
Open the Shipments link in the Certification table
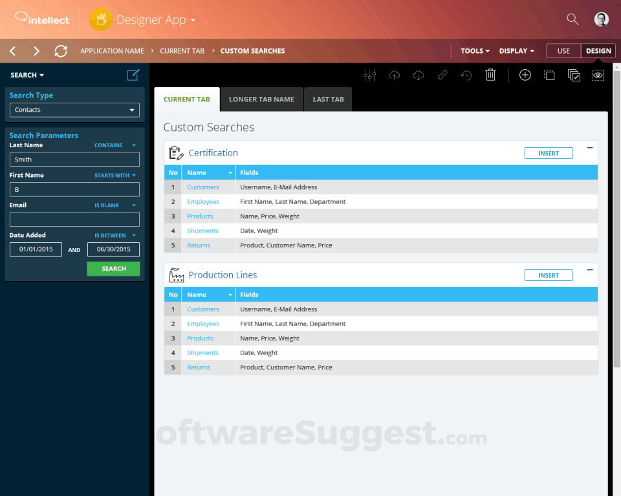point(203,231)
